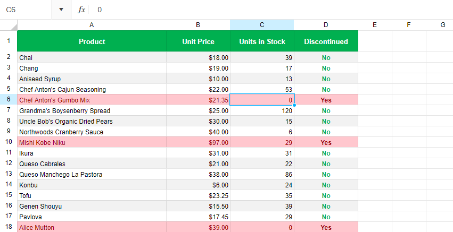Click the $18.00 price cell
This screenshot has height=232, width=453.
point(198,57)
